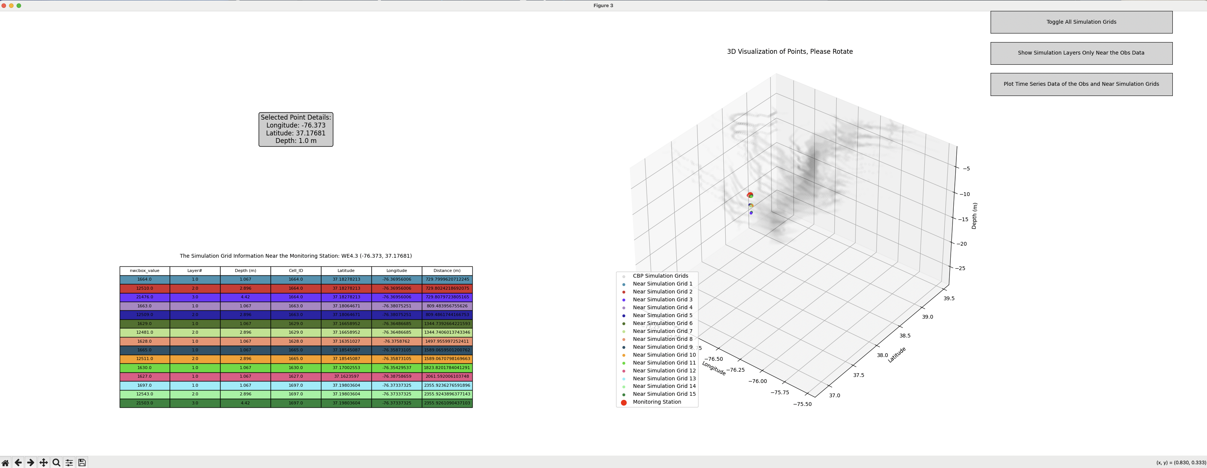Select row with nwcbox_value 1664 Layer 1
This screenshot has height=468, width=1207.
(x=295, y=279)
